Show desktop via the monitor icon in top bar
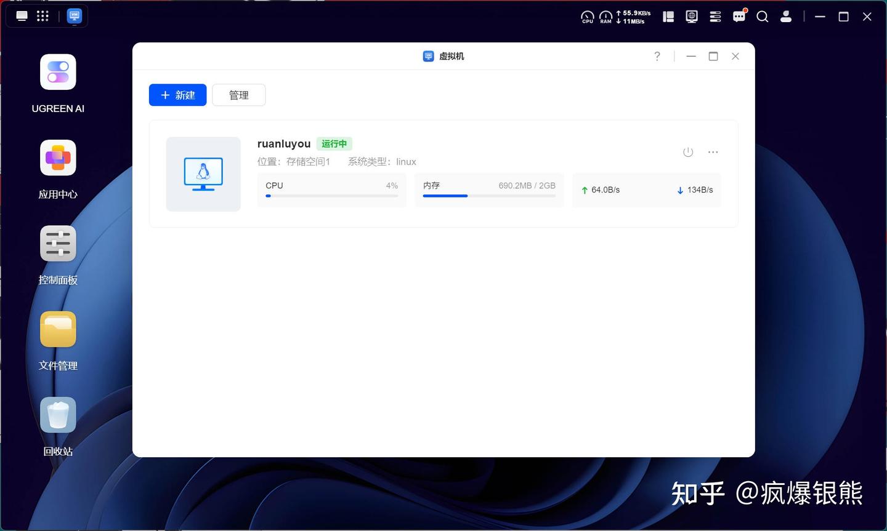The width and height of the screenshot is (887, 531). [x=22, y=16]
